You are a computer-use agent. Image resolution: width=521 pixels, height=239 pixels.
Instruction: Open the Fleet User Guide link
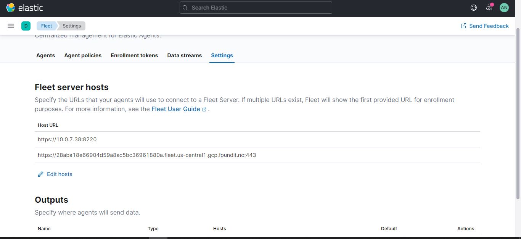point(175,109)
